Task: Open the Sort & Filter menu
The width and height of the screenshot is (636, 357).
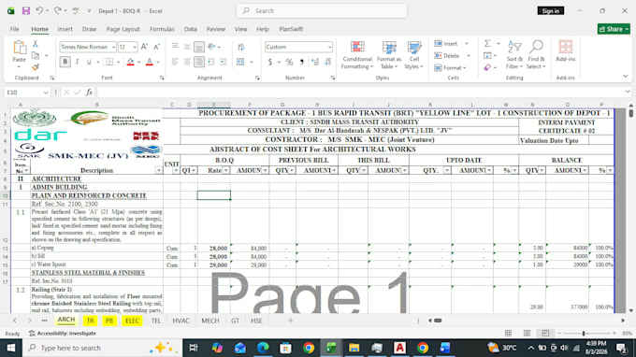Action: pos(514,55)
